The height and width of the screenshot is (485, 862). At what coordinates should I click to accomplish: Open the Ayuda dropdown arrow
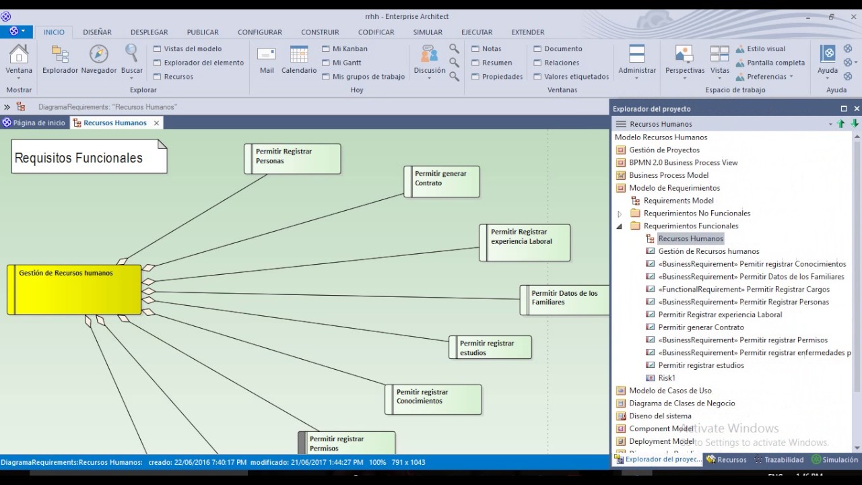click(x=828, y=78)
